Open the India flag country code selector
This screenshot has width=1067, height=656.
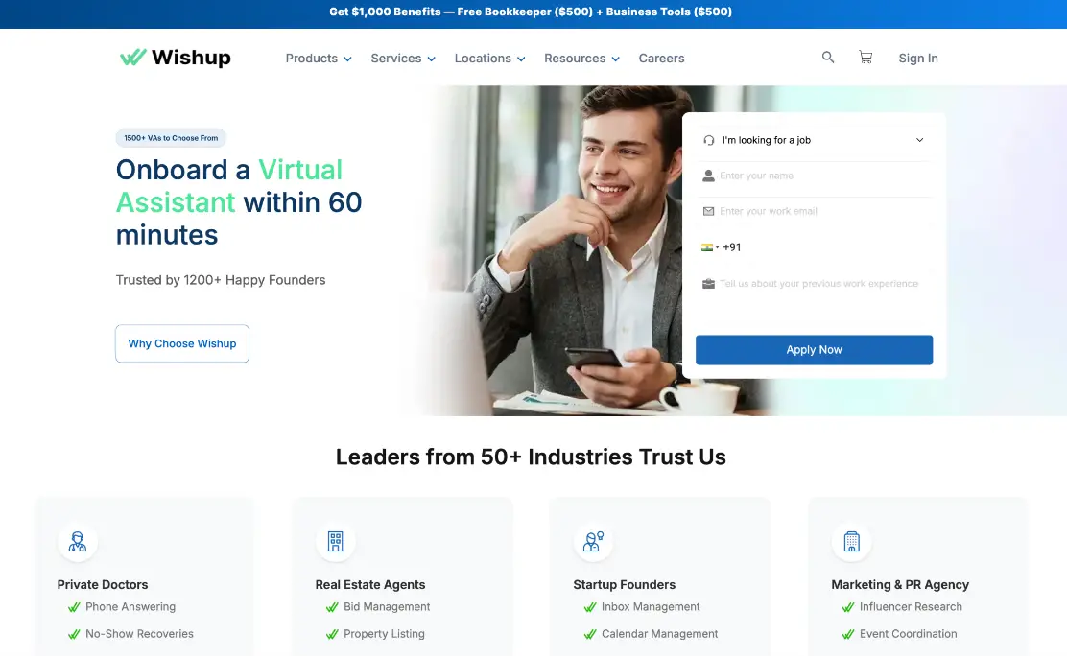click(x=710, y=247)
